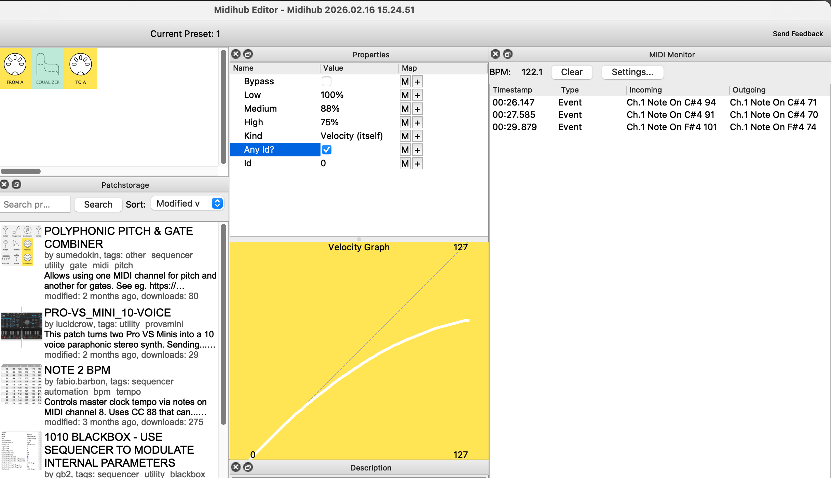Click the Outgoing column header
The width and height of the screenshot is (831, 478).
click(749, 90)
